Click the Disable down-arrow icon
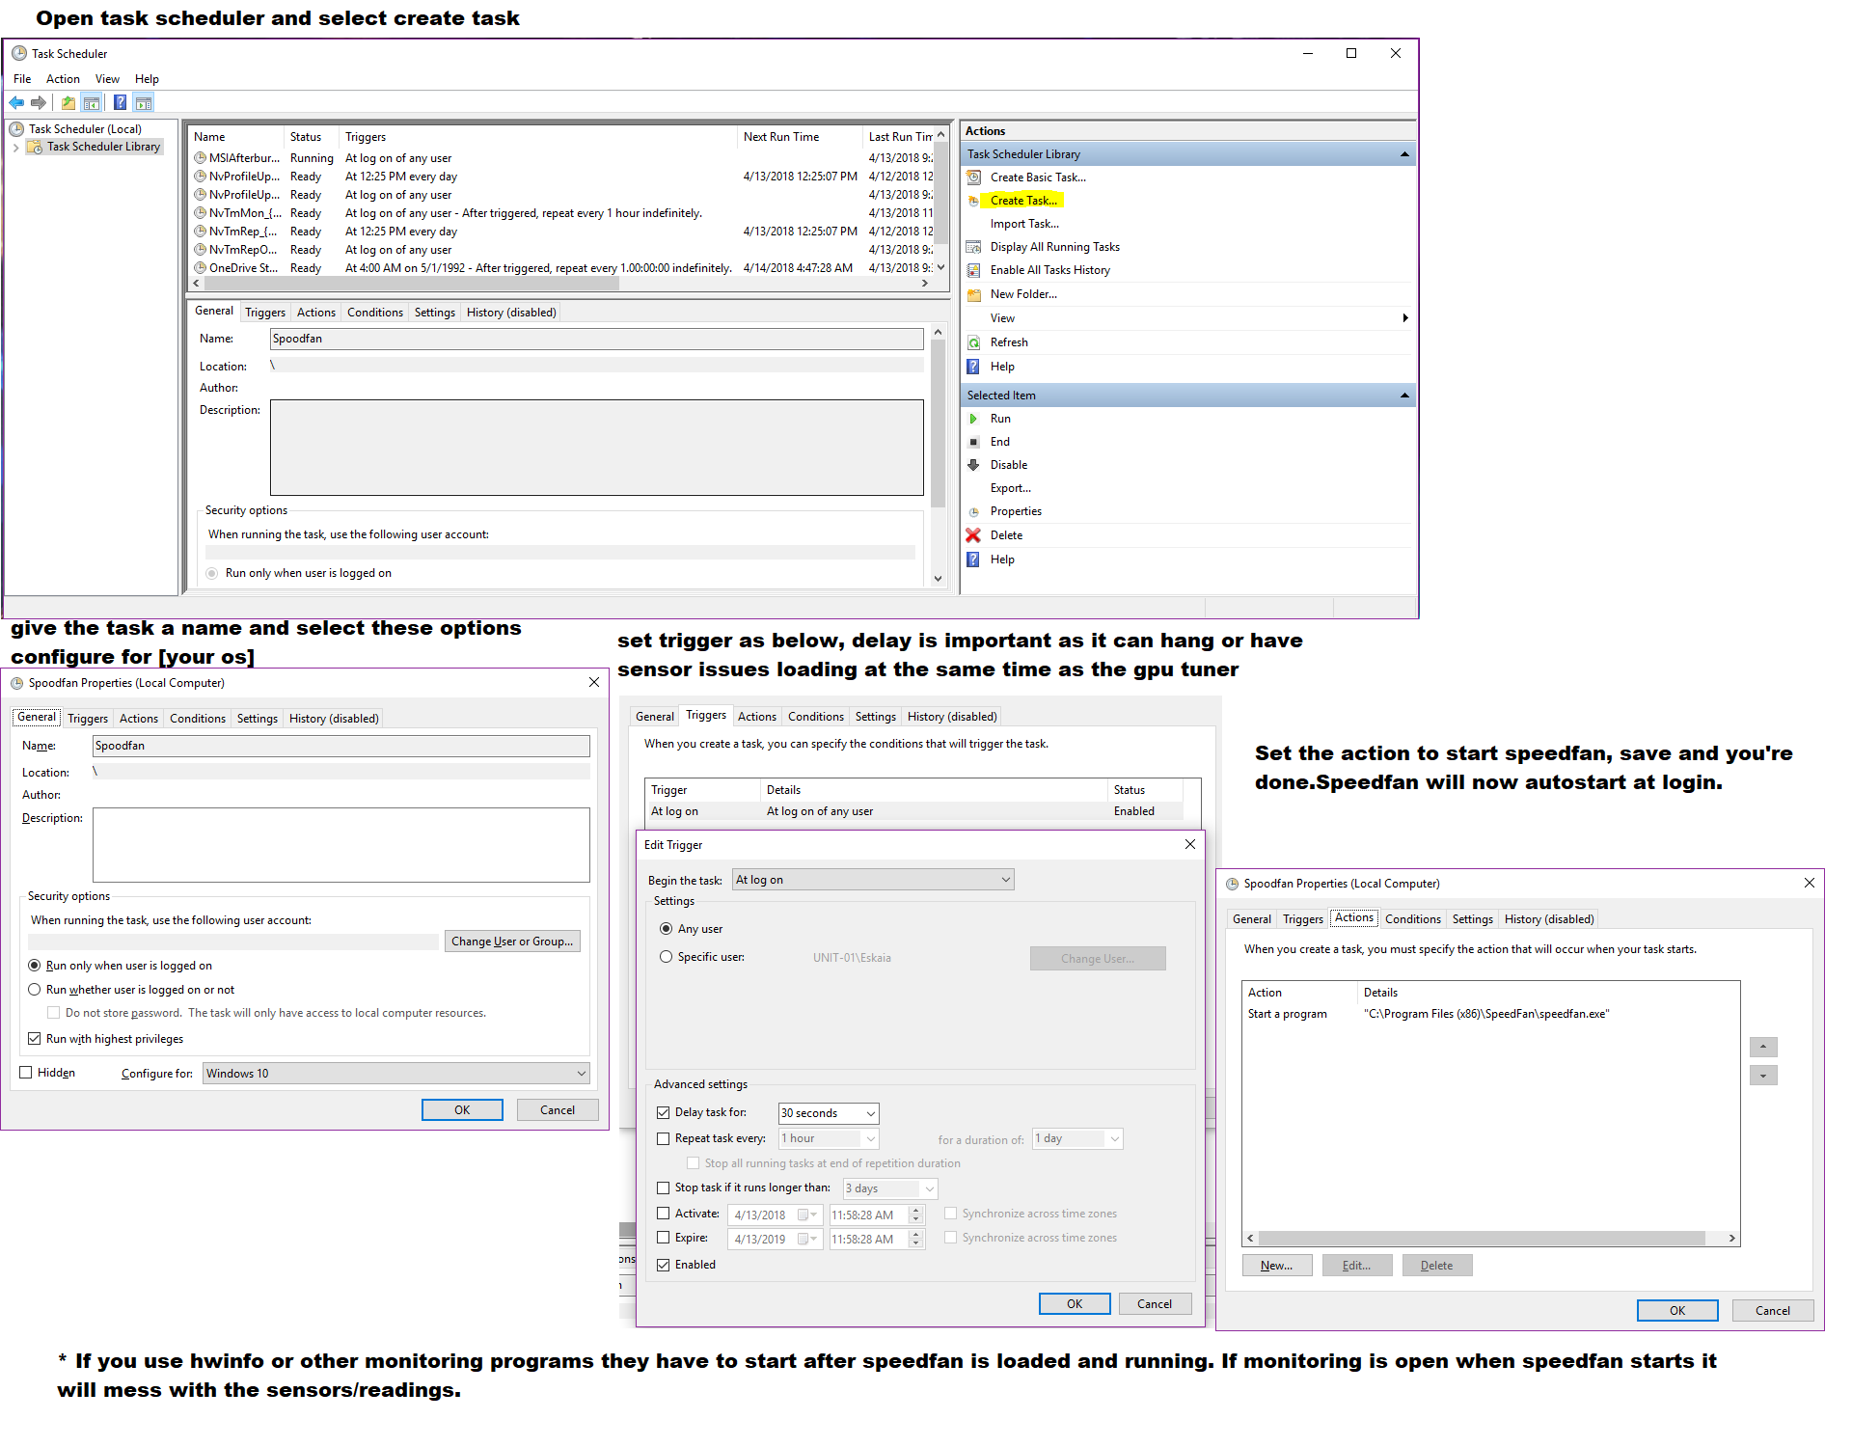 point(973,465)
